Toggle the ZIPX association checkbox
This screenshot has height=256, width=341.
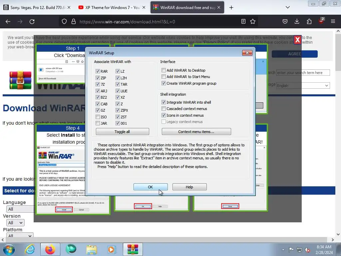(118, 110)
